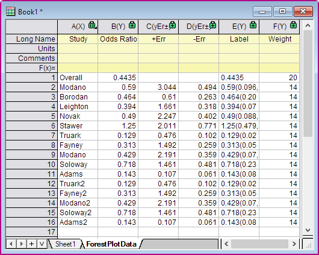Select row header 10
The height and width of the screenshot is (255, 319).
pos(31,165)
